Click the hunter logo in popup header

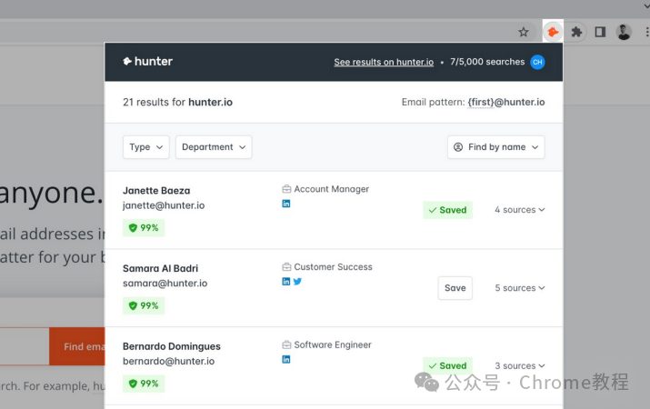coord(147,61)
